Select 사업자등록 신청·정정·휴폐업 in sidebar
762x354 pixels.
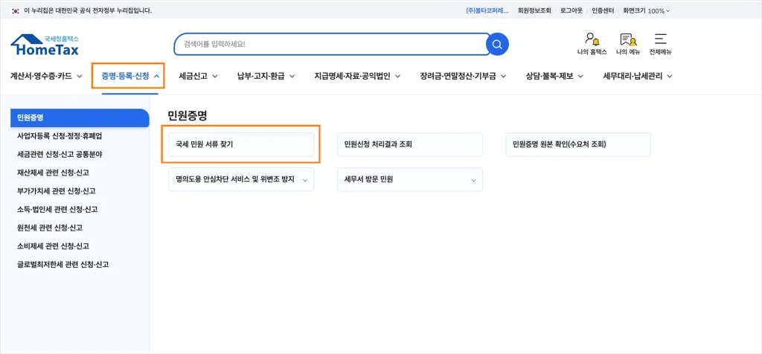pos(60,136)
